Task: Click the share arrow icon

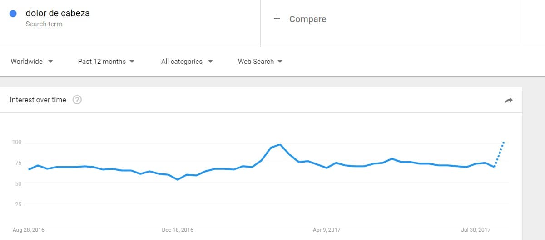Action: [509, 100]
